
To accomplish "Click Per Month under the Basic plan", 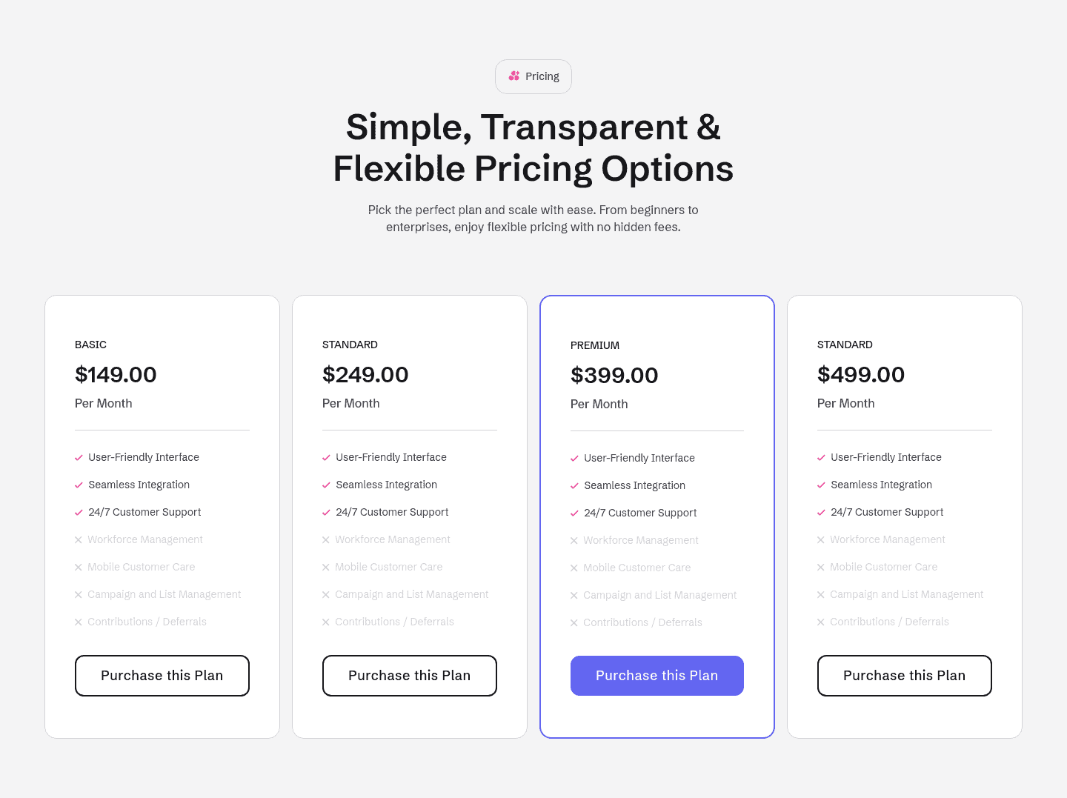I will [x=103, y=403].
